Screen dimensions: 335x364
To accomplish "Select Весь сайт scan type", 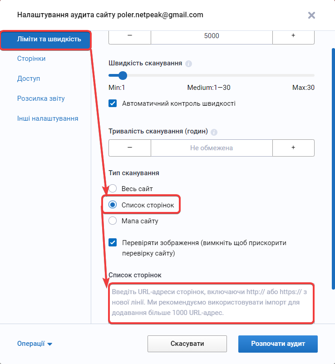I will (x=113, y=188).
